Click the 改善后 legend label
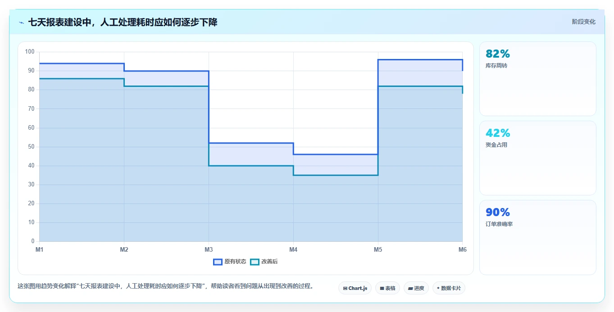This screenshot has width=614, height=312. [x=269, y=262]
